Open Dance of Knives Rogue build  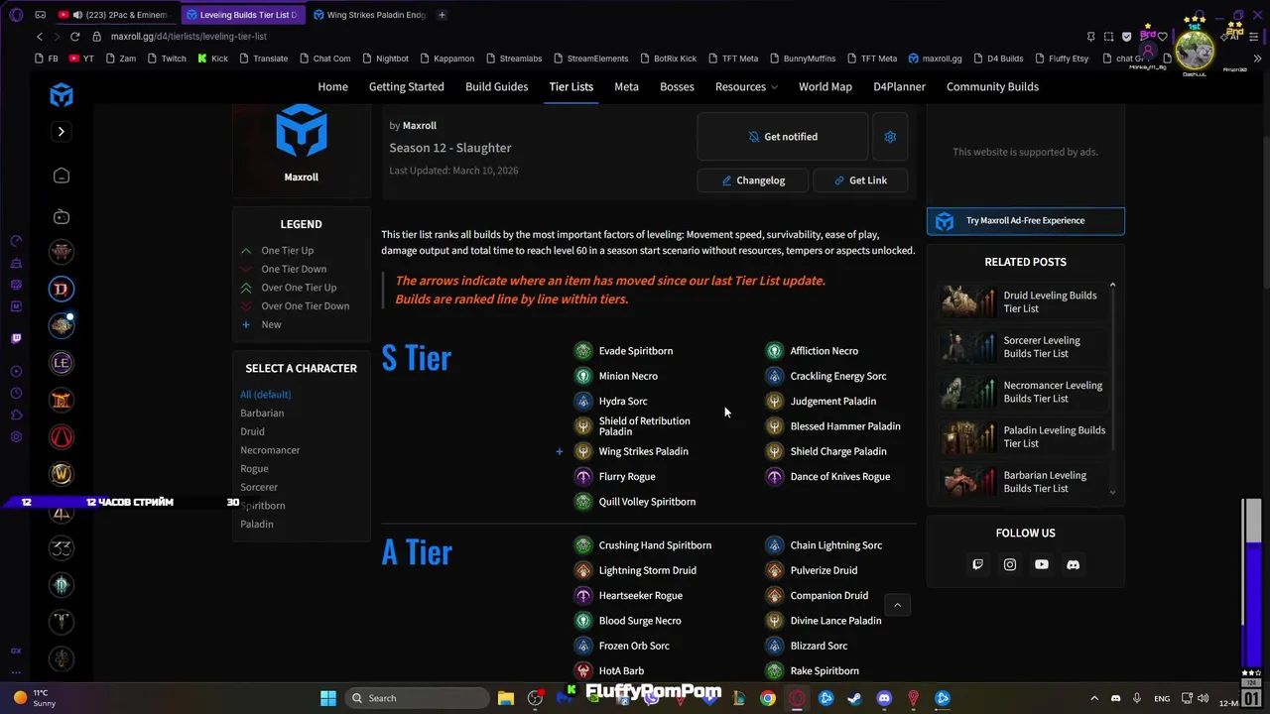pyautogui.click(x=839, y=477)
